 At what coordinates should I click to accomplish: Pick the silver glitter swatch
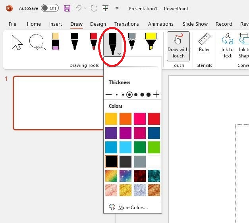[140, 190]
